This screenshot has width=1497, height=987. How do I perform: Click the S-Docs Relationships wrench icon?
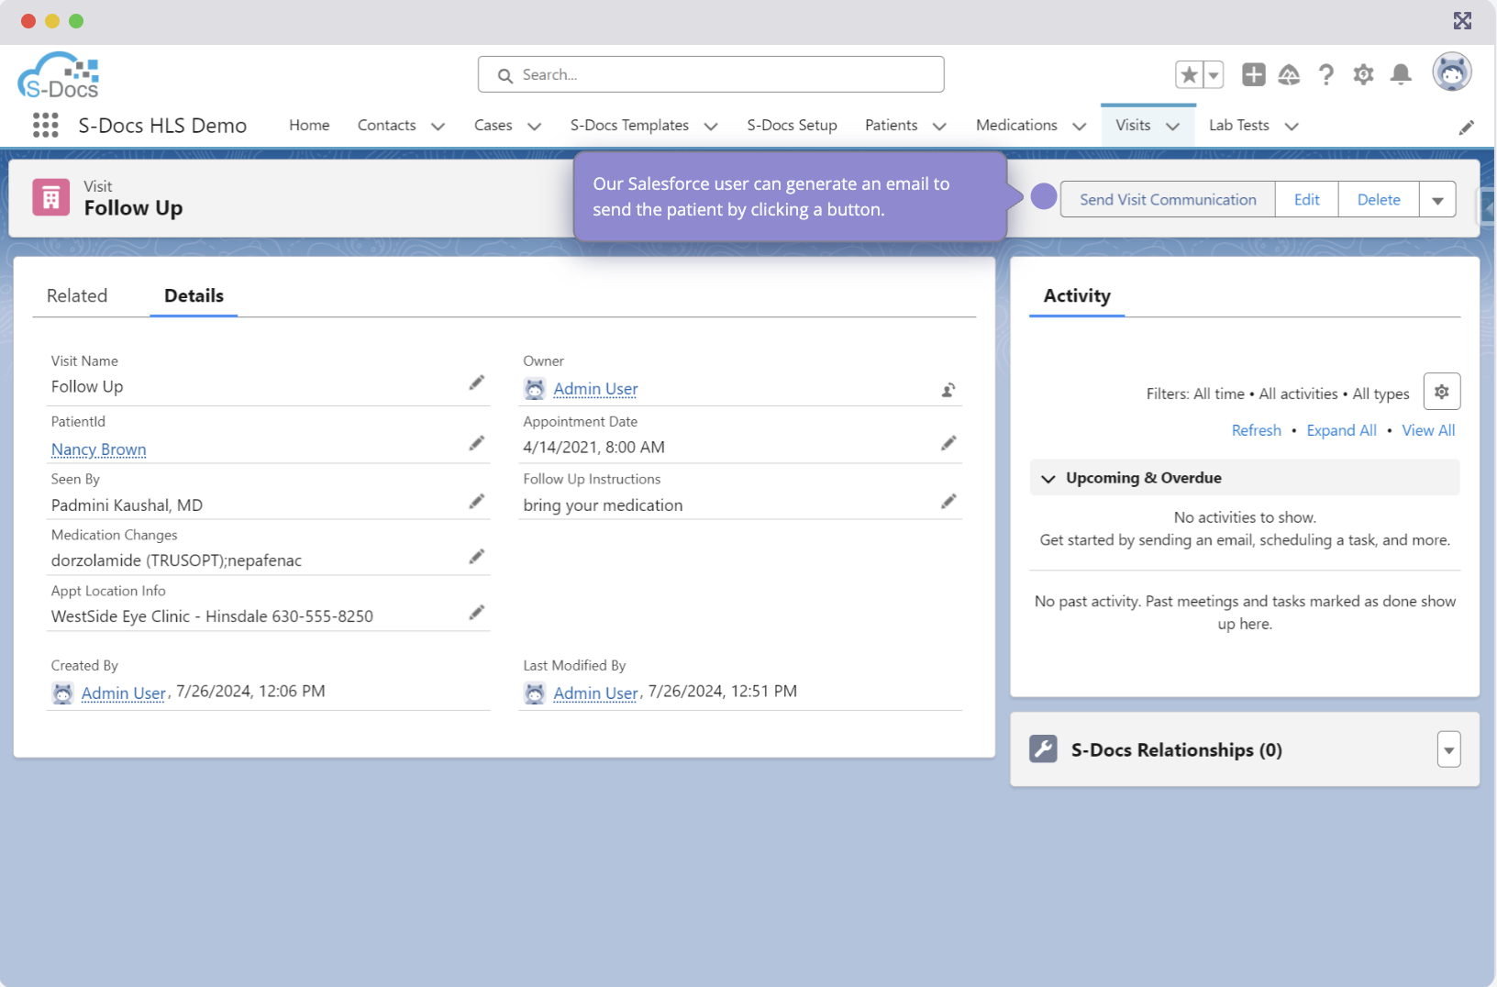[1043, 749]
